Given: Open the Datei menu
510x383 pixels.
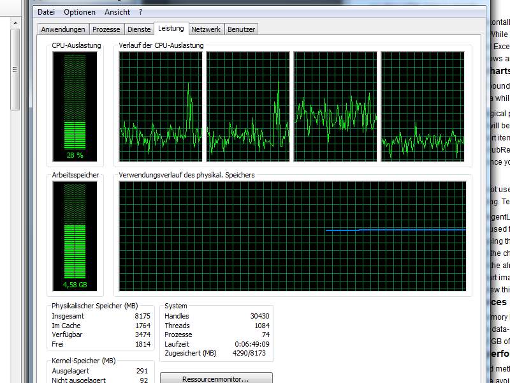Looking at the screenshot, I should [x=46, y=12].
